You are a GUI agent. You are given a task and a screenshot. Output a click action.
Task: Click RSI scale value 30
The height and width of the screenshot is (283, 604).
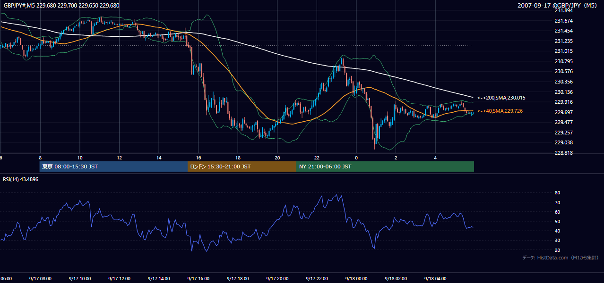pyautogui.click(x=558, y=240)
